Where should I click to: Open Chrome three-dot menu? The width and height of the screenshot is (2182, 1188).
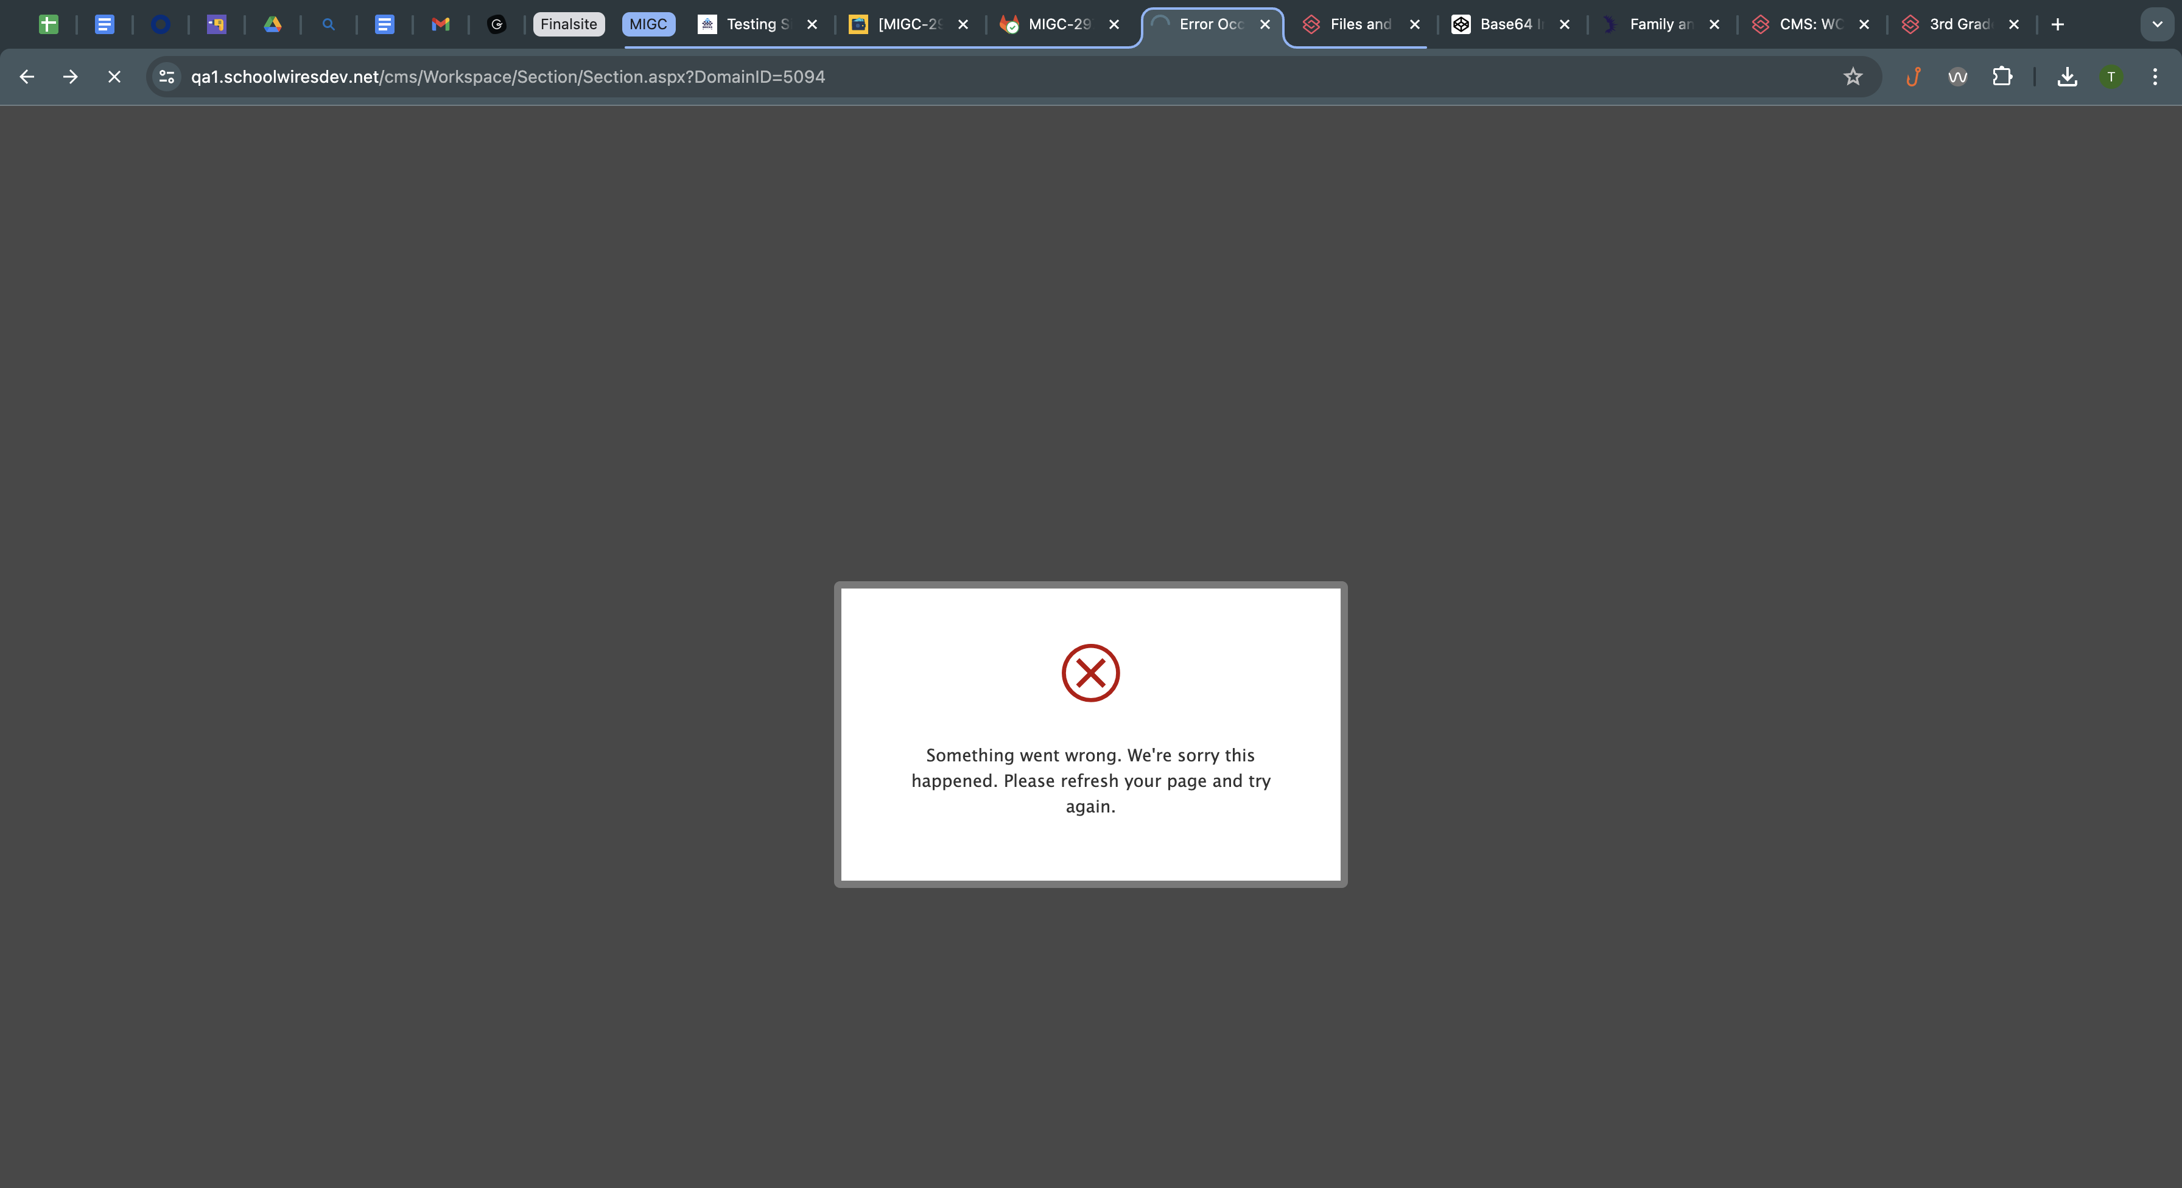click(x=2155, y=77)
